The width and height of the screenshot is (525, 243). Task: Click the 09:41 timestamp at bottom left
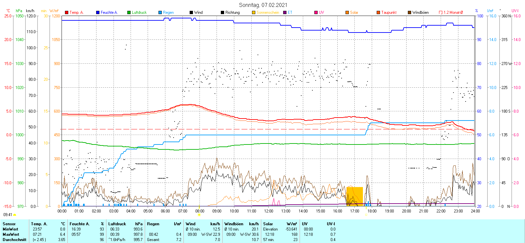click(x=8, y=215)
